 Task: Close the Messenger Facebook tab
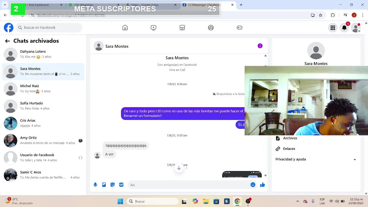pos(232,5)
